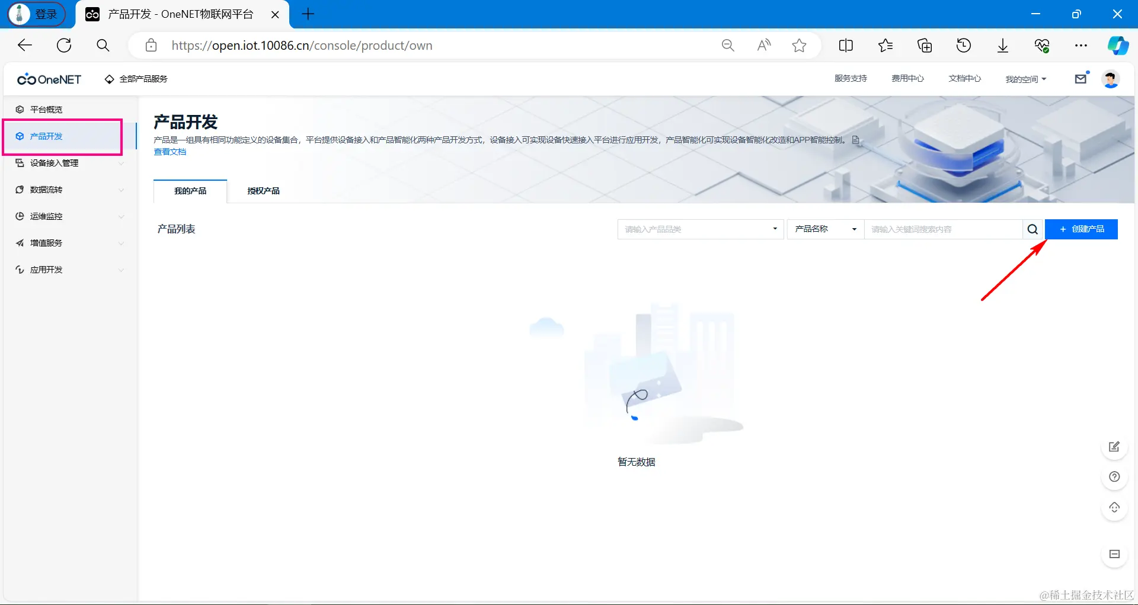Open browser settings three-dot menu
The height and width of the screenshot is (605, 1138).
click(1081, 45)
